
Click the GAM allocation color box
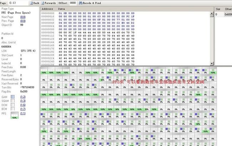tap(13, 97)
